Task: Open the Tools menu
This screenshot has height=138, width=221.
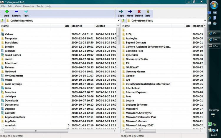Action: click(x=40, y=6)
